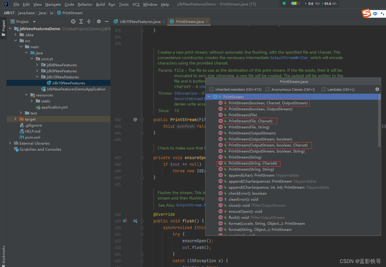386x267 pixels.
Task: Select Jdk10NewFeatures class in tree
Action: [x=68, y=83]
